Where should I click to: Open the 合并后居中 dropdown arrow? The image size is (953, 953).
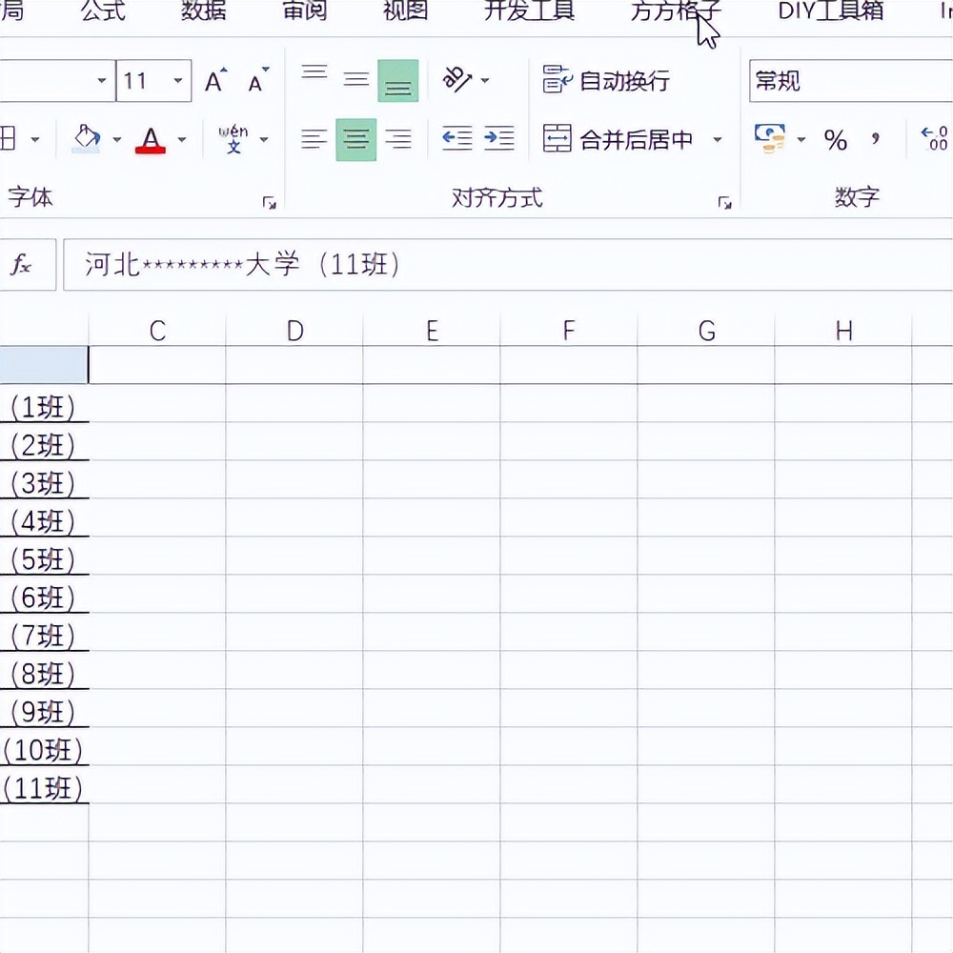718,140
